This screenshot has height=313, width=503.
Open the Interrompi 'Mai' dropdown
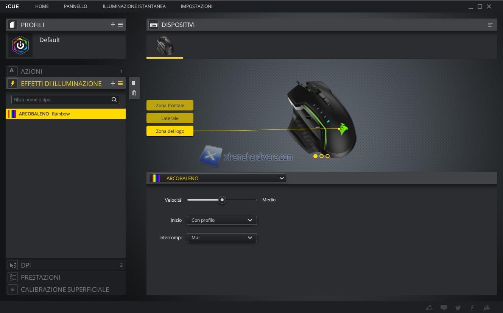pyautogui.click(x=222, y=238)
